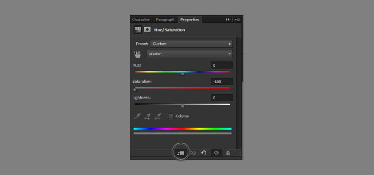Open the Master channel dropdown
Viewport: 374px width, 175px height.
coord(189,54)
